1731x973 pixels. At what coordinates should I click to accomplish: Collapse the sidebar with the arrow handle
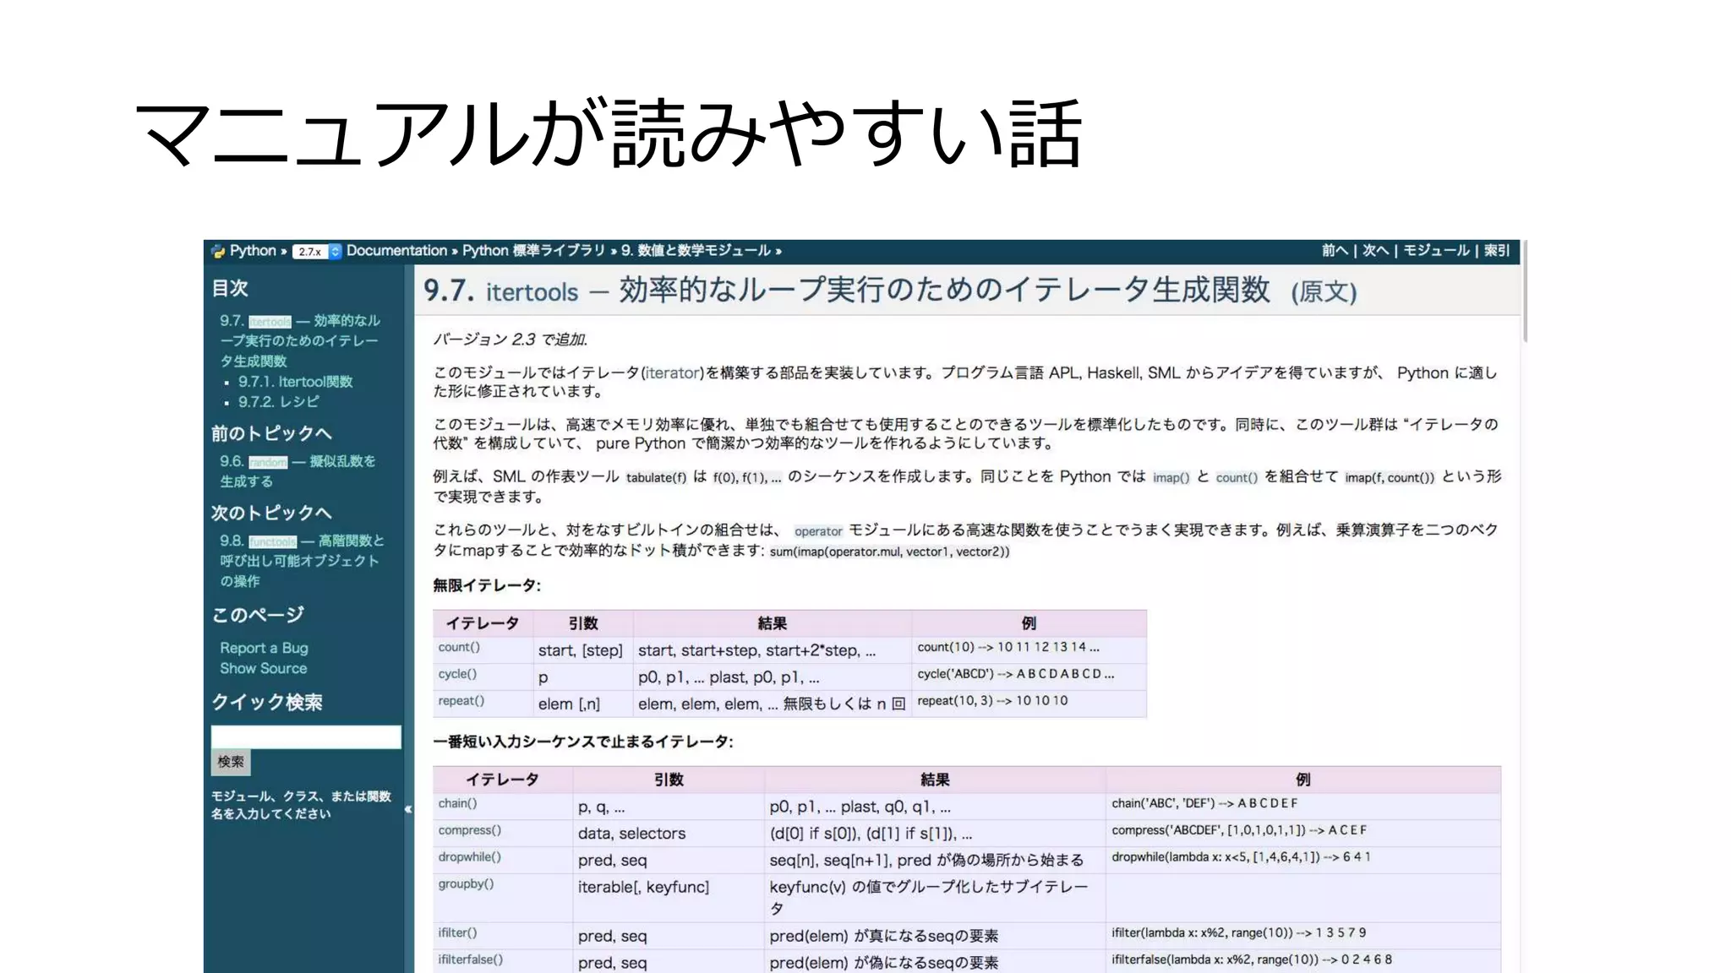(408, 809)
